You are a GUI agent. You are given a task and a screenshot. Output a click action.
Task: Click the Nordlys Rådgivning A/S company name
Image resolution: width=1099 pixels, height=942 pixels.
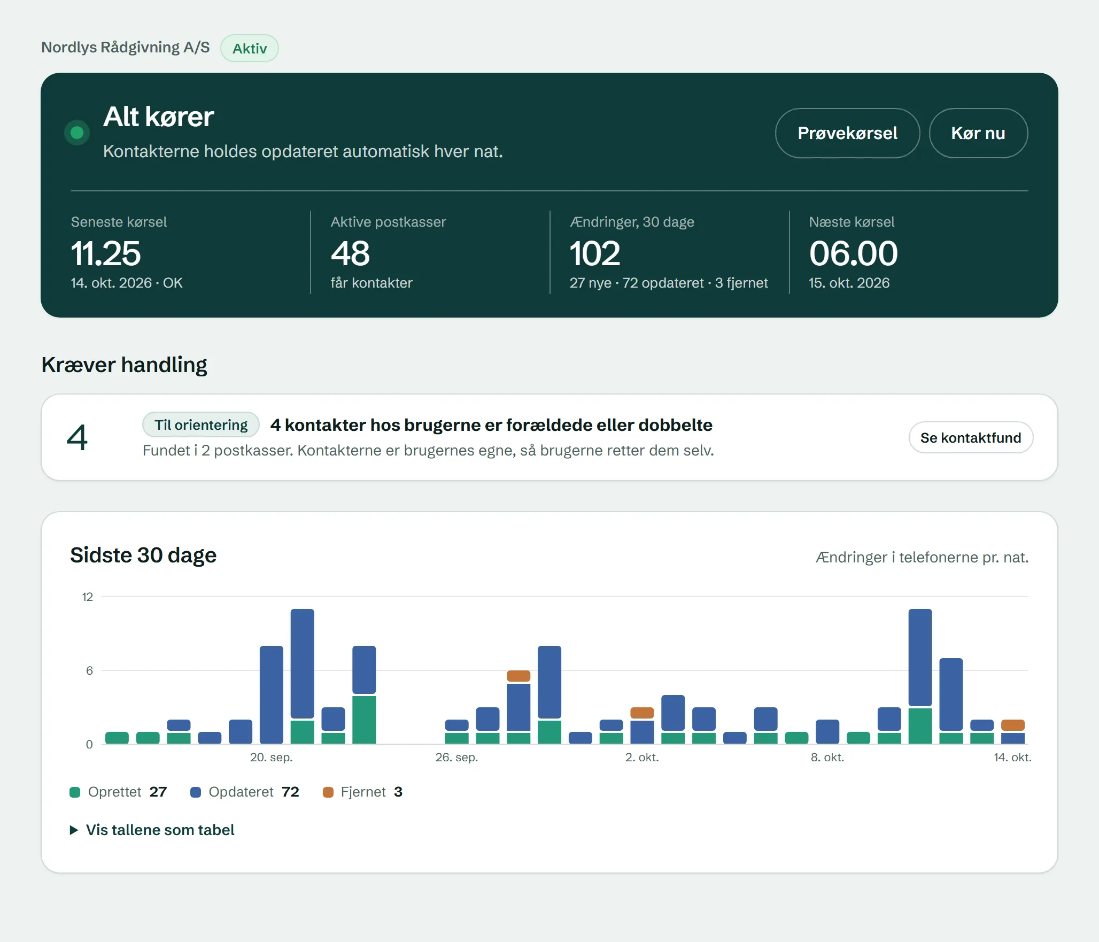click(x=126, y=48)
